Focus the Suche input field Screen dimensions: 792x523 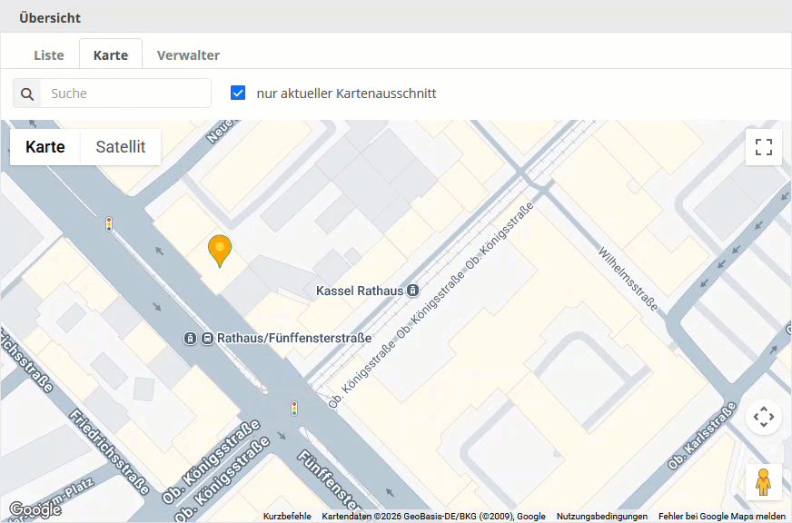tap(126, 94)
